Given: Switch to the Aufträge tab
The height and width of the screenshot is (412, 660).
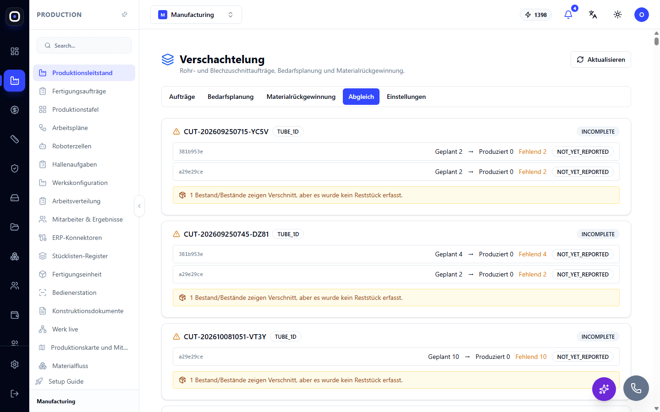Looking at the screenshot, I should [x=182, y=97].
